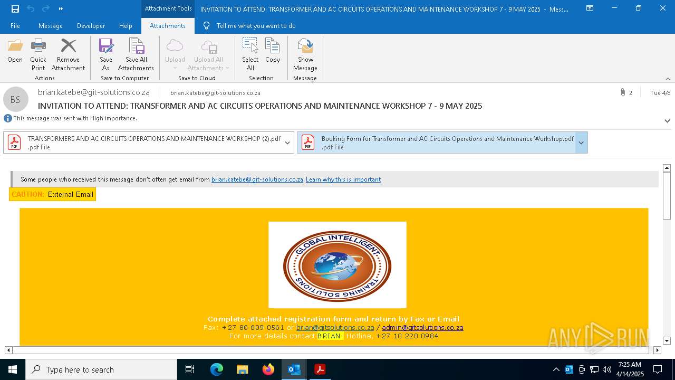The height and width of the screenshot is (380, 675).
Task: Click Tell me what you want to do
Action: 256,26
